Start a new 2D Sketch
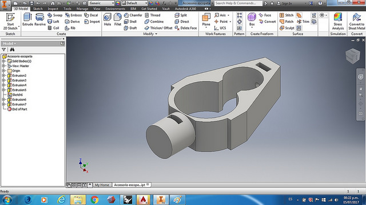The width and height of the screenshot is (366, 205). 10,22
